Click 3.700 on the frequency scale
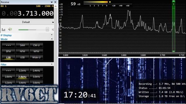186x104 pixels. [162, 55]
